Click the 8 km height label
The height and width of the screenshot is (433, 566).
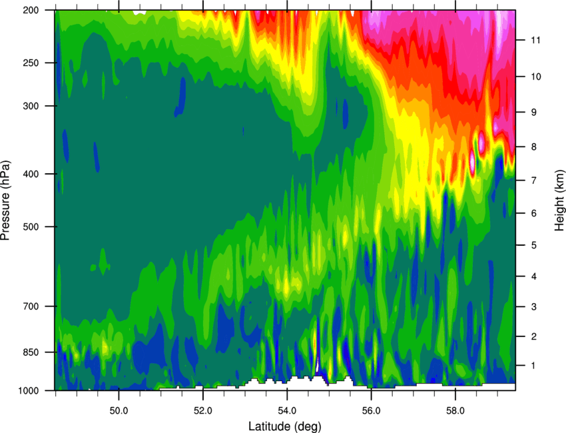coord(533,147)
